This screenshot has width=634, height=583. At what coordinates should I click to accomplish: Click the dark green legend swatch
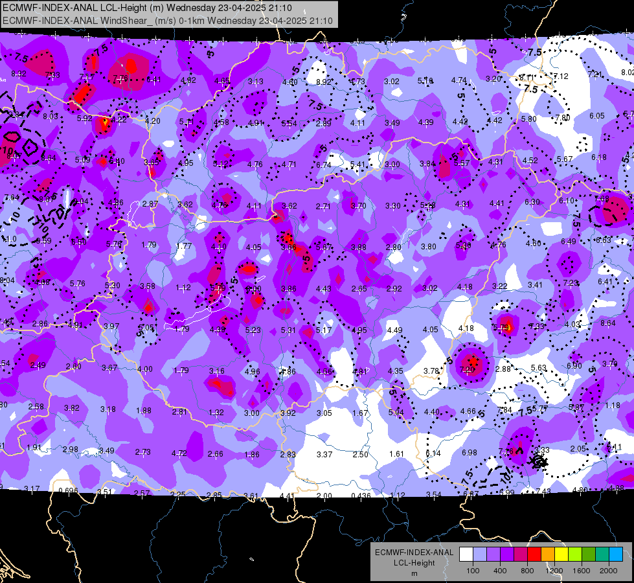(589, 554)
